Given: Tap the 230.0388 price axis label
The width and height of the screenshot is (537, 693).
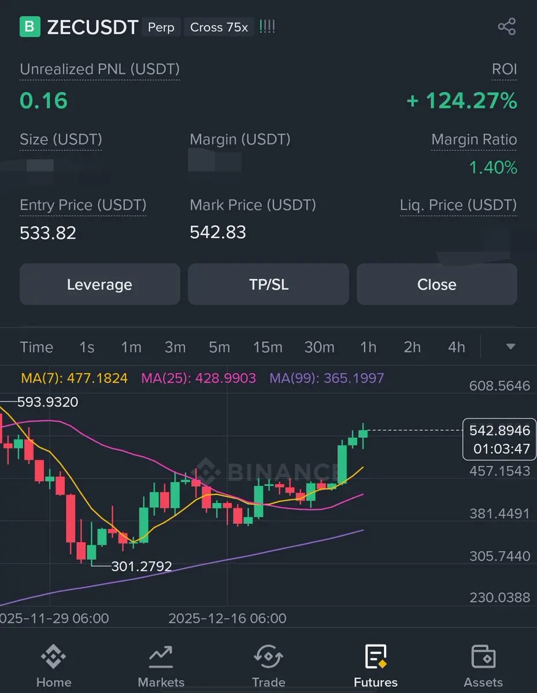Looking at the screenshot, I should (499, 598).
